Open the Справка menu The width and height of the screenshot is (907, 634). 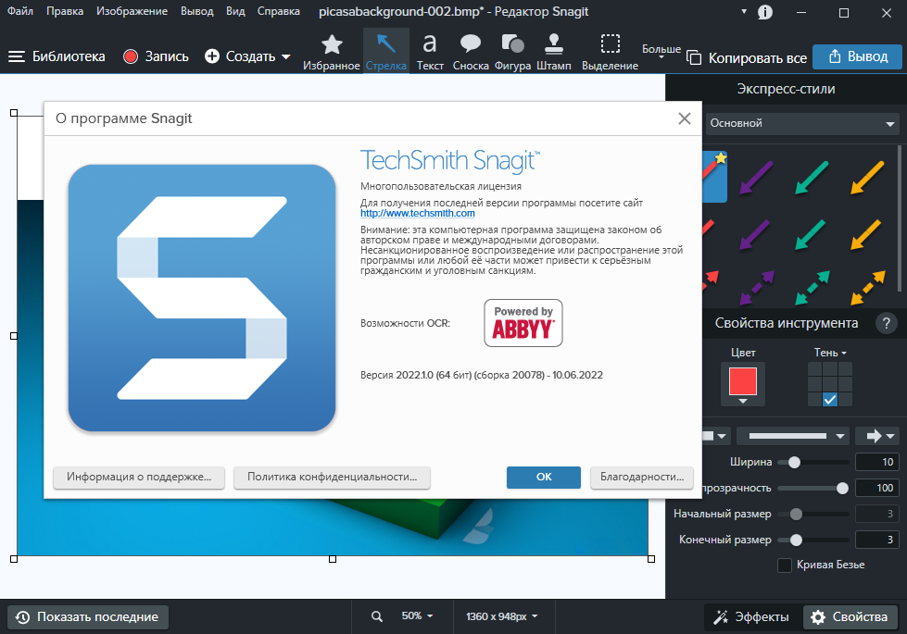pyautogui.click(x=278, y=11)
